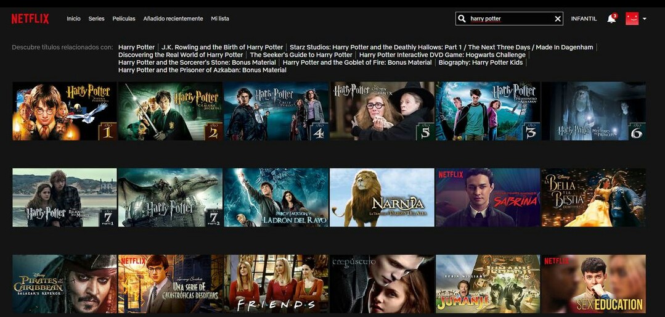Viewport: 665px width, 317px height.
Task: Open 'Discovering the Real World of Harry Potter'
Action: [x=181, y=55]
